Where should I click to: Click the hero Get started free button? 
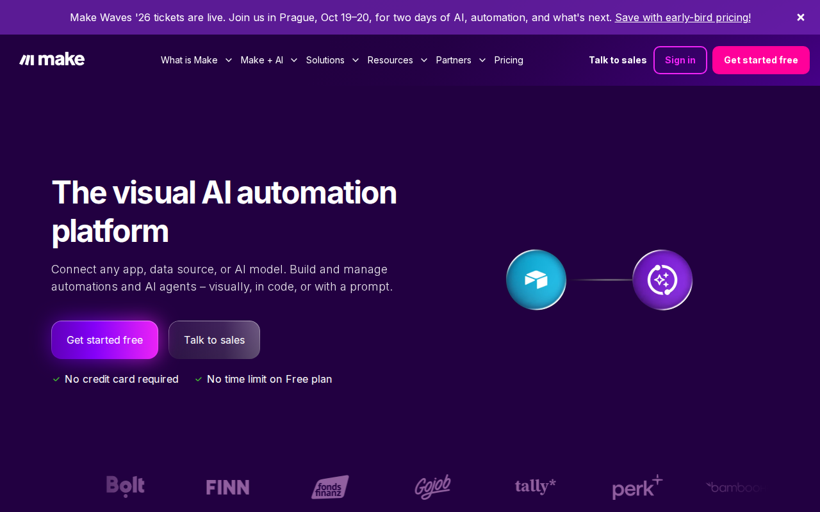point(104,340)
